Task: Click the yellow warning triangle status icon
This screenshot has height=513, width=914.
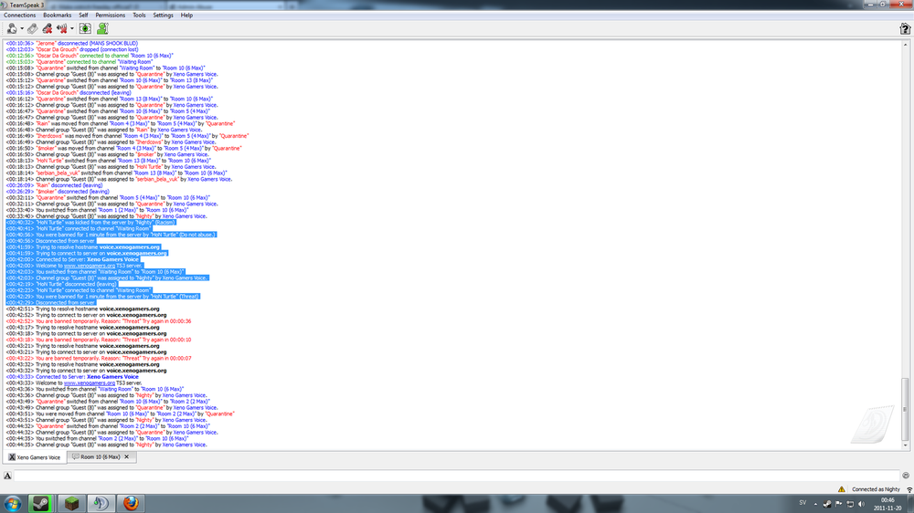Action: (x=841, y=489)
